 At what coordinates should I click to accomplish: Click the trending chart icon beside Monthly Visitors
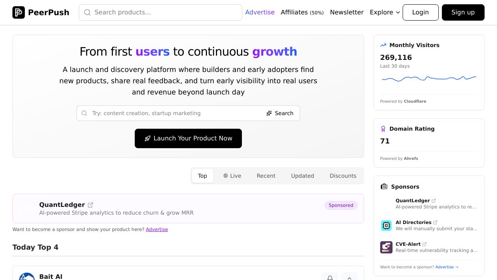tap(383, 45)
